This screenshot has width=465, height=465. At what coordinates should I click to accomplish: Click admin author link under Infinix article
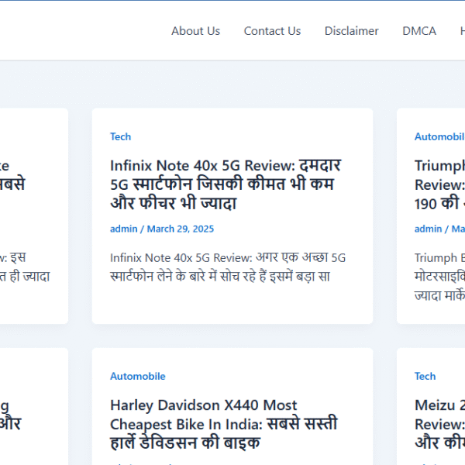(124, 229)
